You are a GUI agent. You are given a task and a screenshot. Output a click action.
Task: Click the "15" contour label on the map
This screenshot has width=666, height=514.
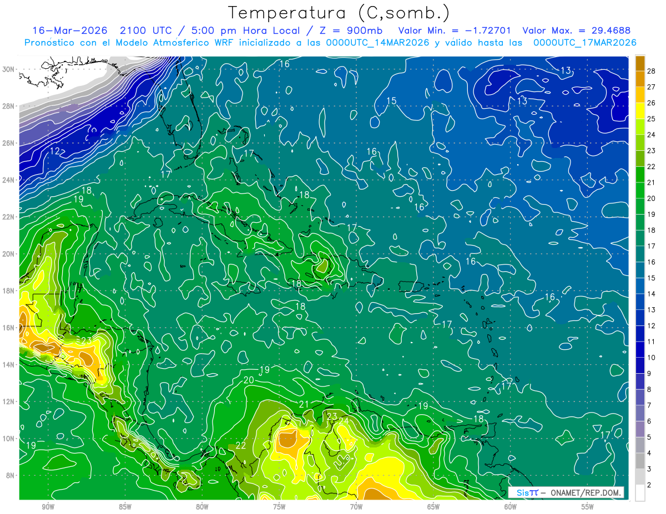pos(391,100)
